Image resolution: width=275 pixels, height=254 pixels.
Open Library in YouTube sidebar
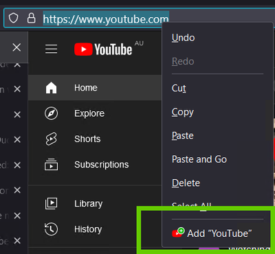click(x=95, y=203)
